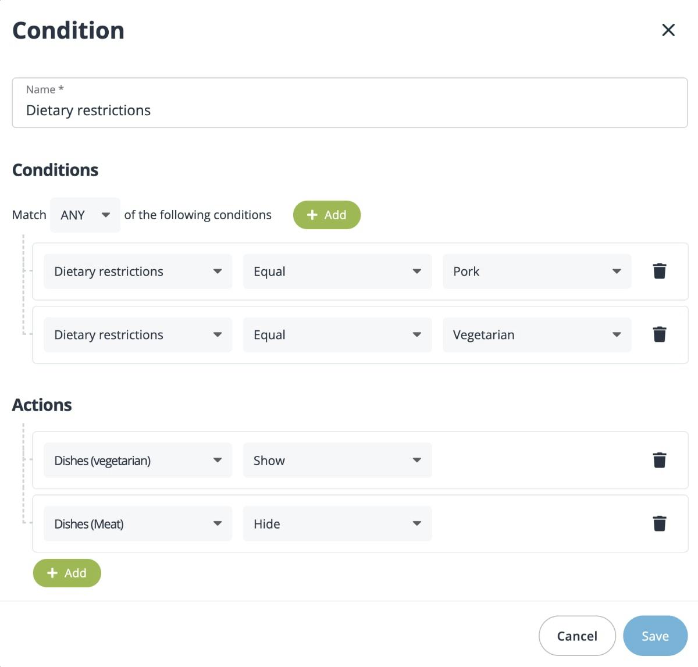Open the Match ANY dropdown
The height and width of the screenshot is (667, 698).
pyautogui.click(x=85, y=215)
